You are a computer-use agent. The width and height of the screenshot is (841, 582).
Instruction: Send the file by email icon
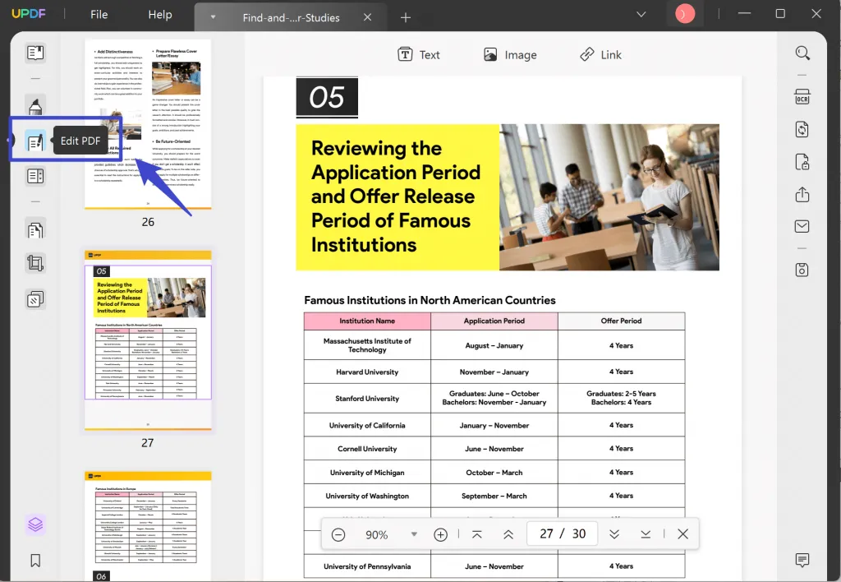tap(802, 227)
